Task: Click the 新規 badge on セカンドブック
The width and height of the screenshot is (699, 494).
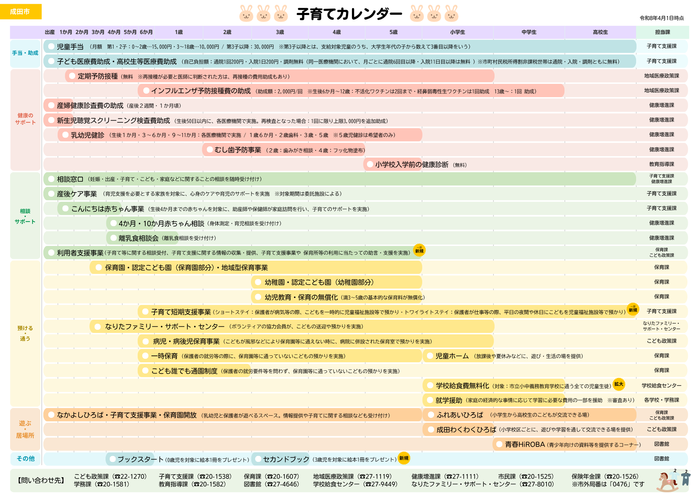Action: [404, 458]
